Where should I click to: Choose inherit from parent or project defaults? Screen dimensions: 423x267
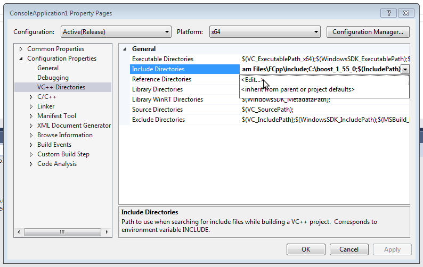[x=297, y=89]
